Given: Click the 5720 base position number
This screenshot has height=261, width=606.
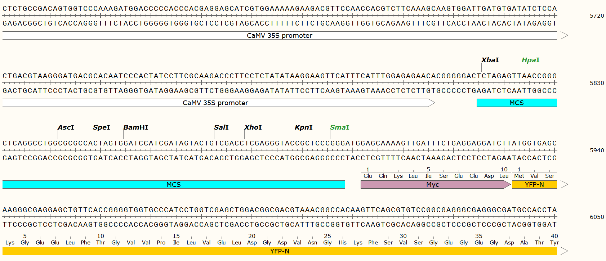Looking at the screenshot, I should click(x=597, y=16).
